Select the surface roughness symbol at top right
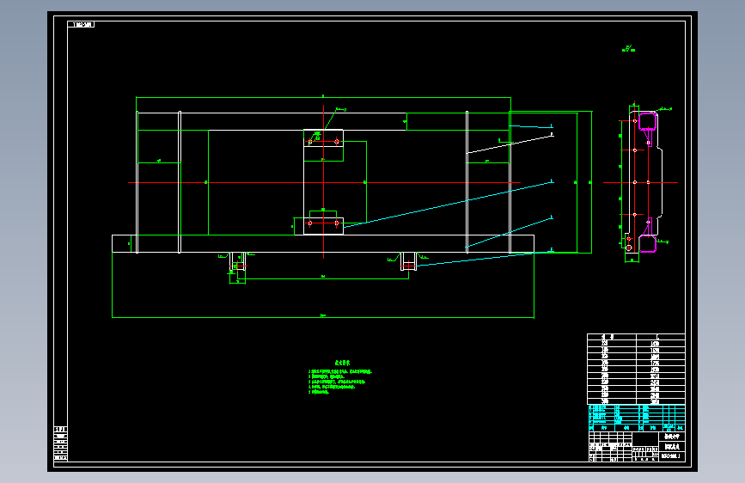Viewport: 745px width, 483px height. pyautogui.click(x=628, y=48)
